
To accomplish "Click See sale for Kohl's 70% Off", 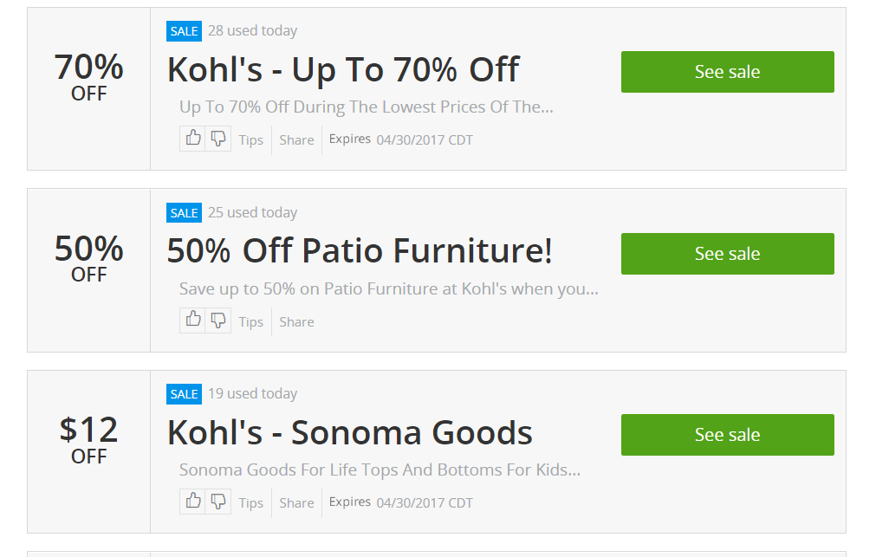I will pyautogui.click(x=728, y=72).
